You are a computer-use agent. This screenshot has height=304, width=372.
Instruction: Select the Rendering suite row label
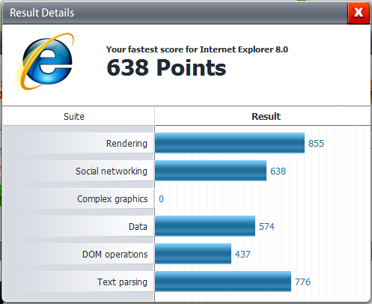pyautogui.click(x=126, y=144)
